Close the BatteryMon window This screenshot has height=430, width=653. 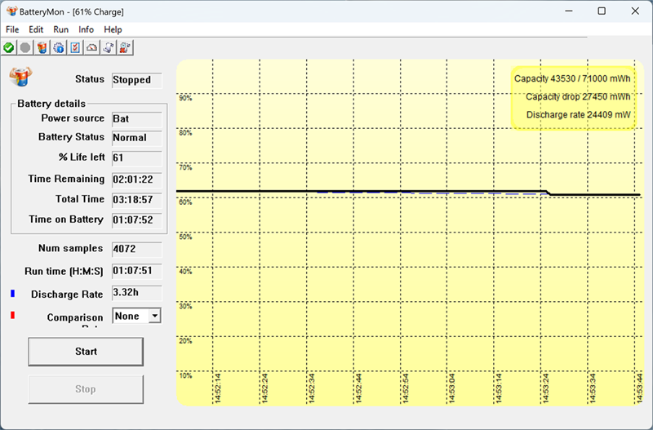(x=635, y=11)
